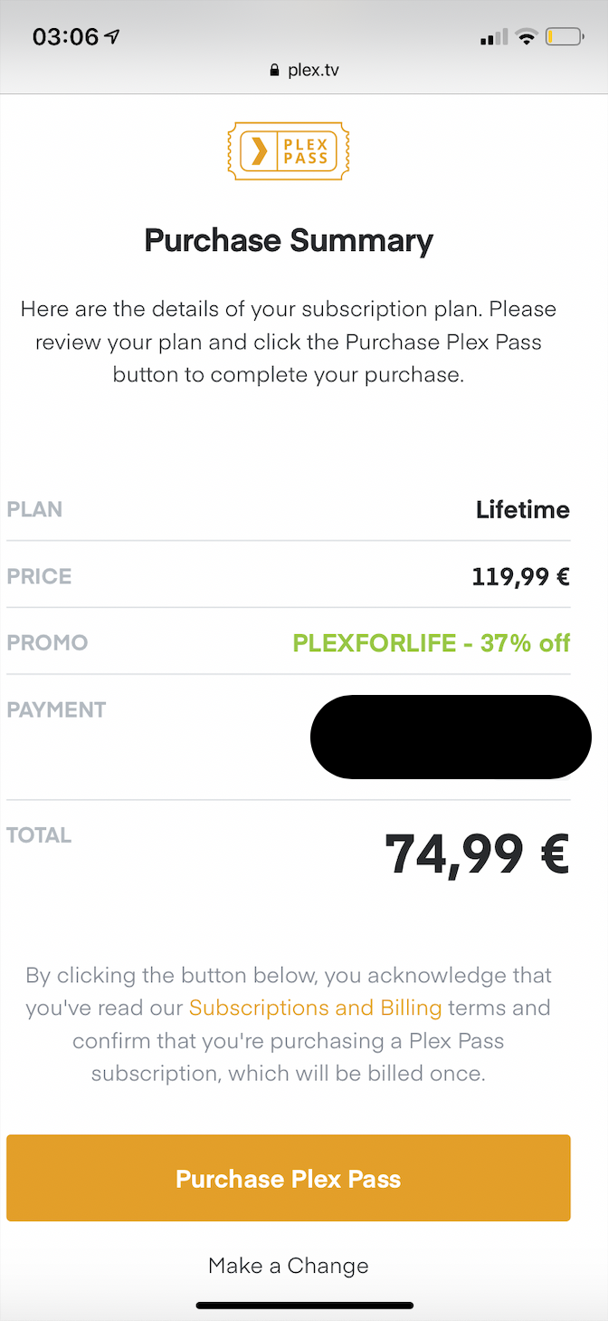Viewport: 608px width, 1321px height.
Task: Tap the plex.tv address bar
Action: pos(304,71)
